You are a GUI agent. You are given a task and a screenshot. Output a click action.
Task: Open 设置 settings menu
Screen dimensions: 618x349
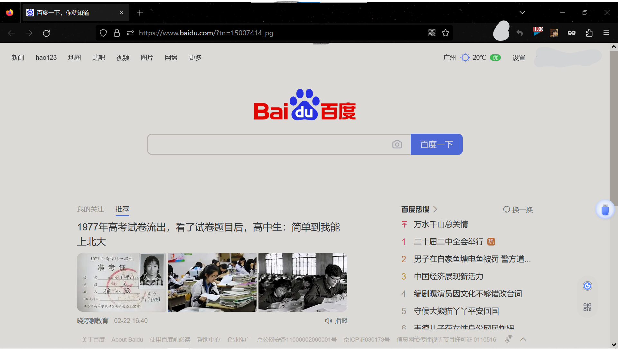coord(519,58)
